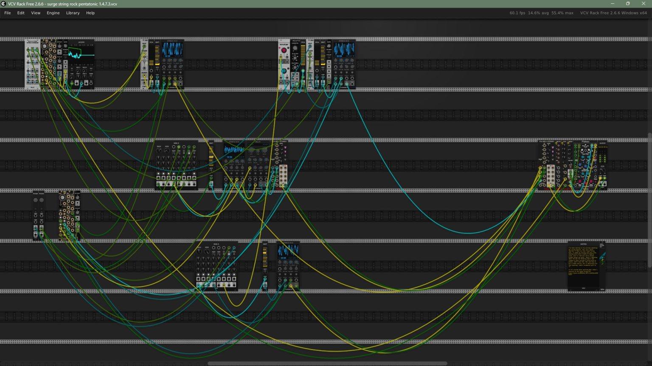Screen dimensions: 652x366
Task: Open the File menu
Action: point(7,13)
